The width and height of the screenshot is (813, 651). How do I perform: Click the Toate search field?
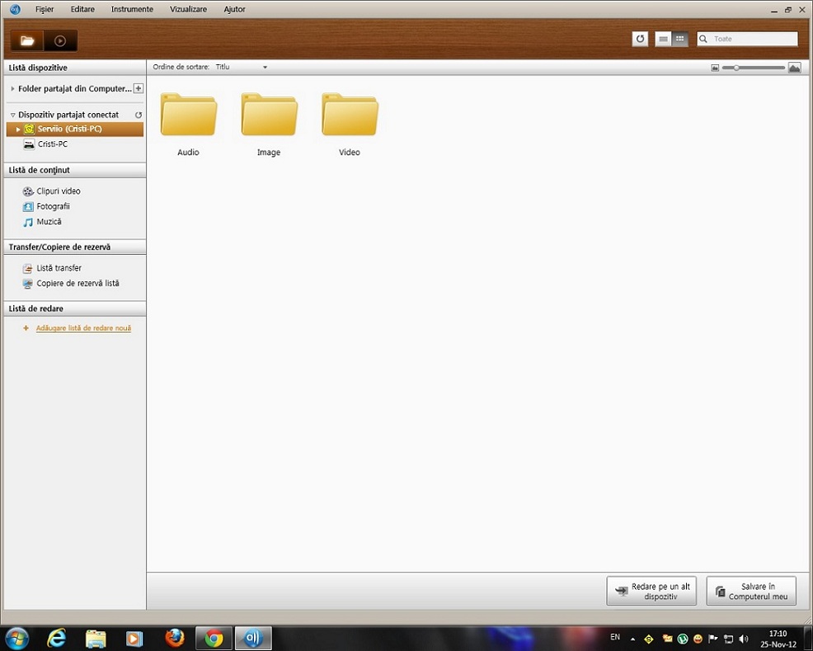[x=754, y=39]
